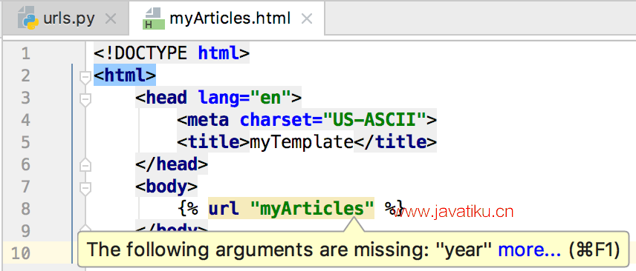Toggle the fold end marker on line 6

[x=85, y=164]
